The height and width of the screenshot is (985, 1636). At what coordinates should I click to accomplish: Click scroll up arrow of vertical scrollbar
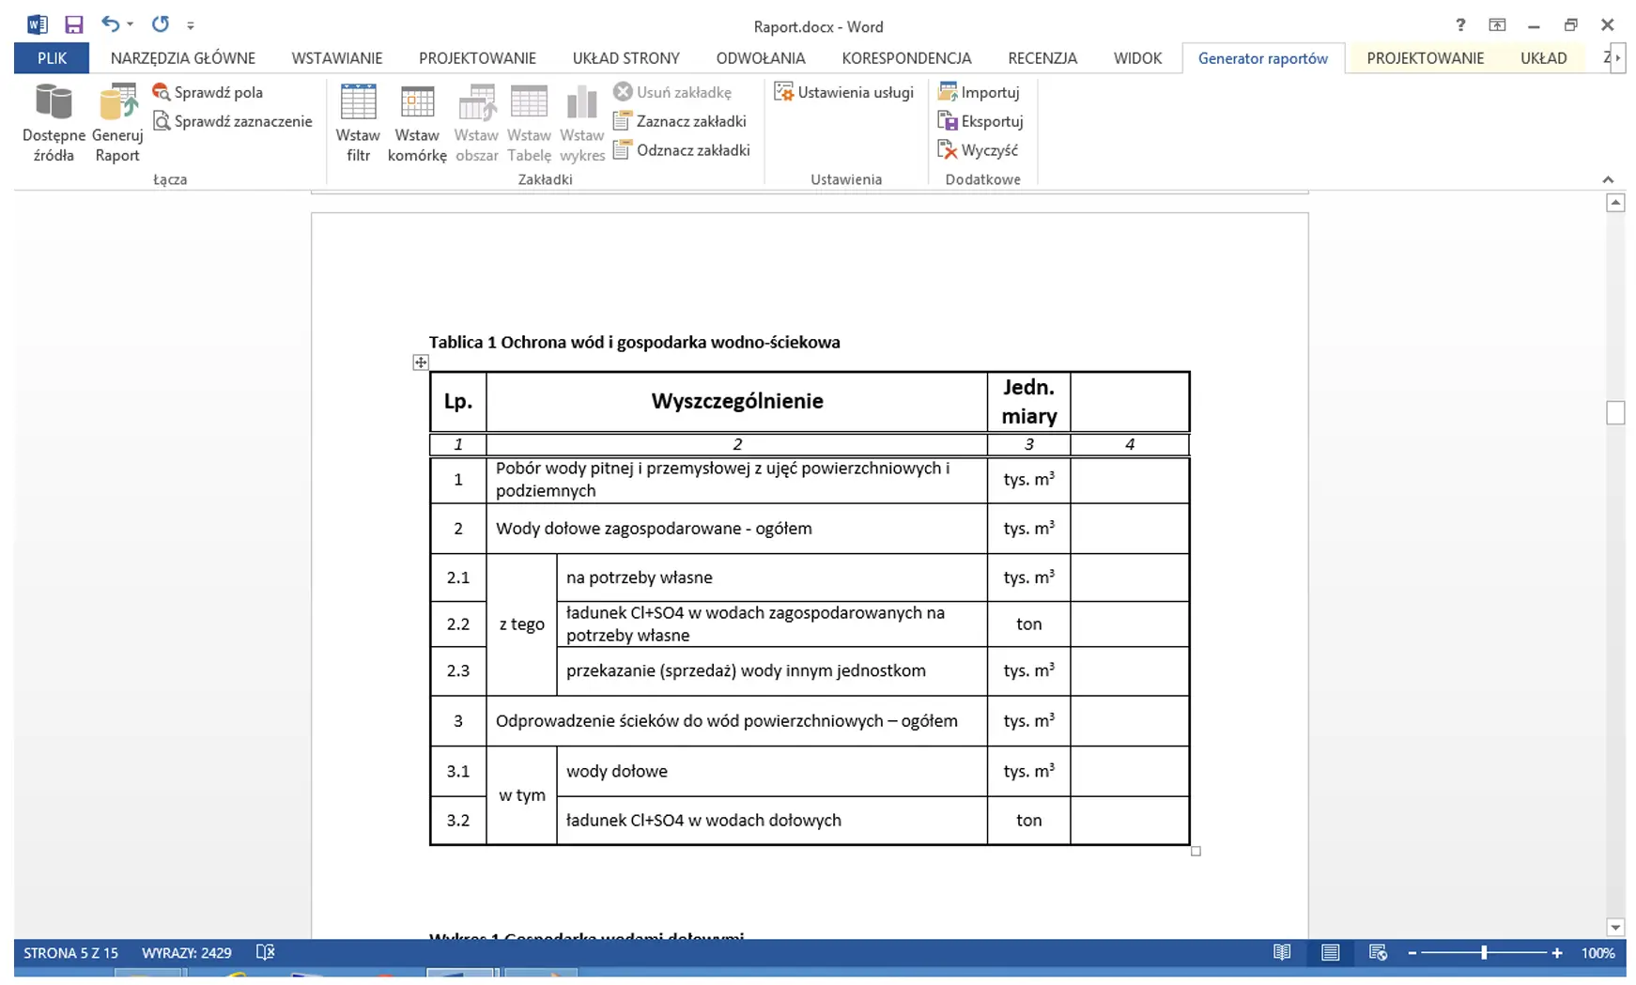pyautogui.click(x=1615, y=202)
